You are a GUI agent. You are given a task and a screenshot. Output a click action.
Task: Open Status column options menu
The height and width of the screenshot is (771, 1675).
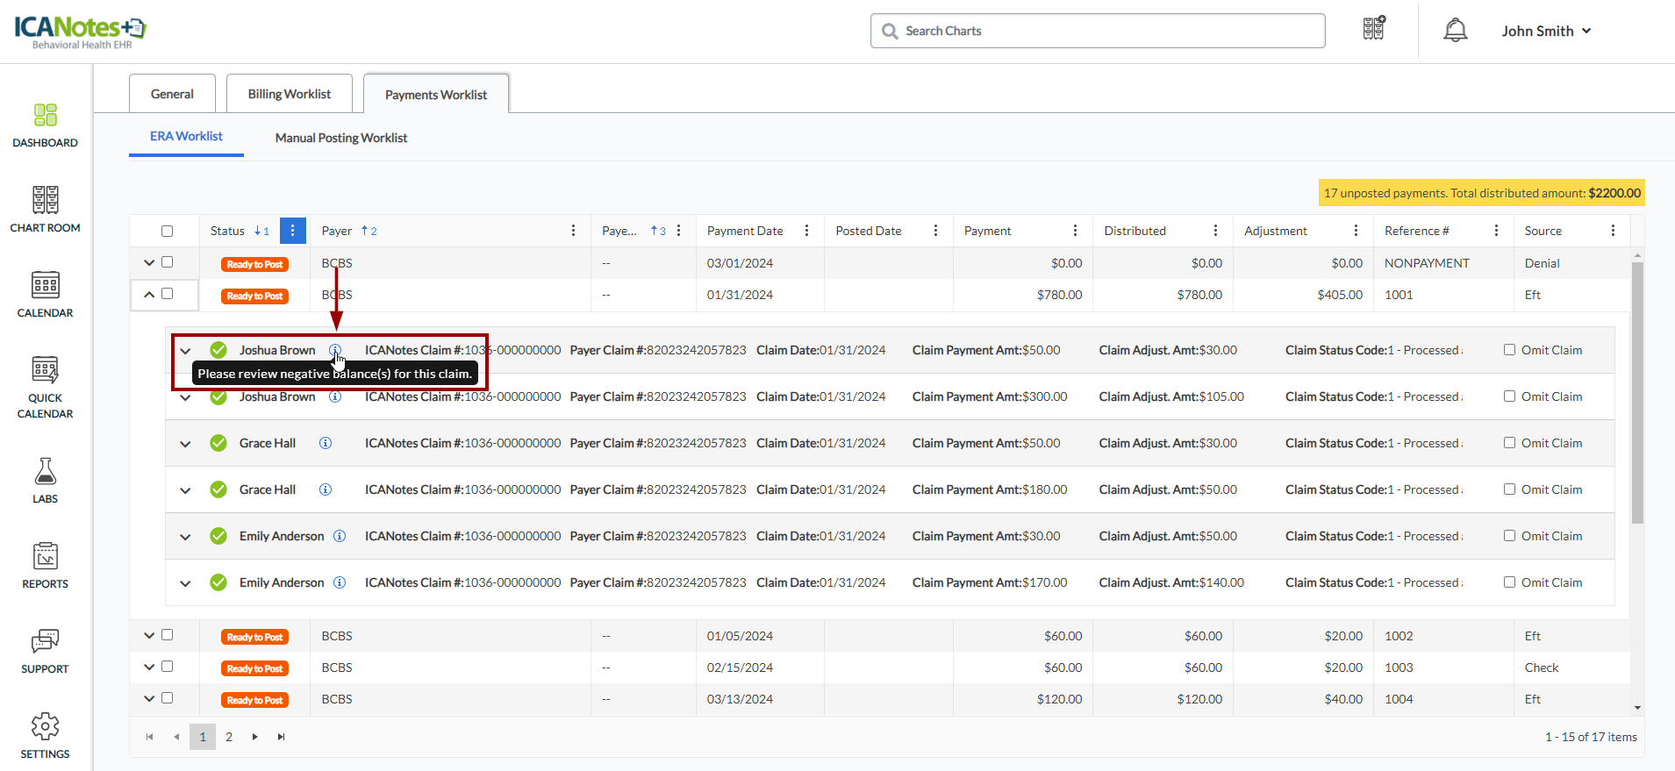pos(292,231)
